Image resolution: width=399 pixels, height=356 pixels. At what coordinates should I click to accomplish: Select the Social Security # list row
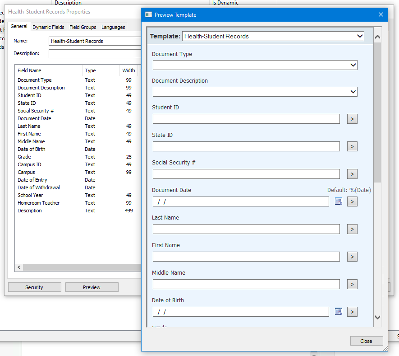click(78, 111)
